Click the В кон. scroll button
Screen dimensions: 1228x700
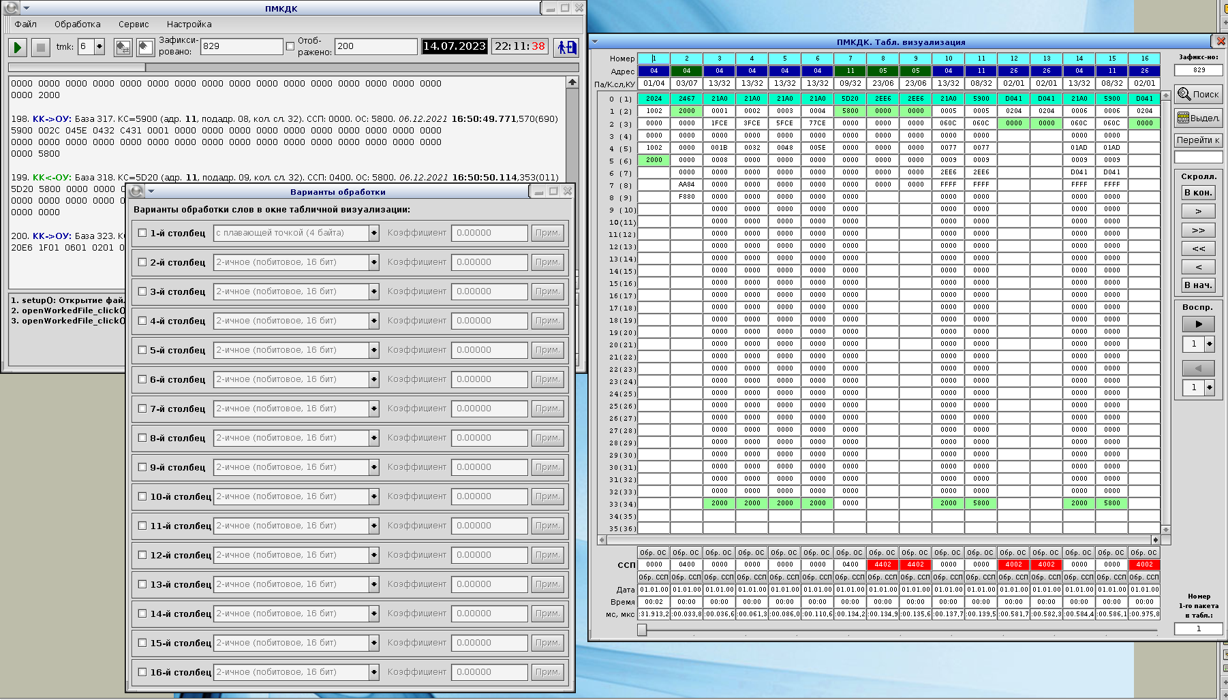pos(1198,193)
